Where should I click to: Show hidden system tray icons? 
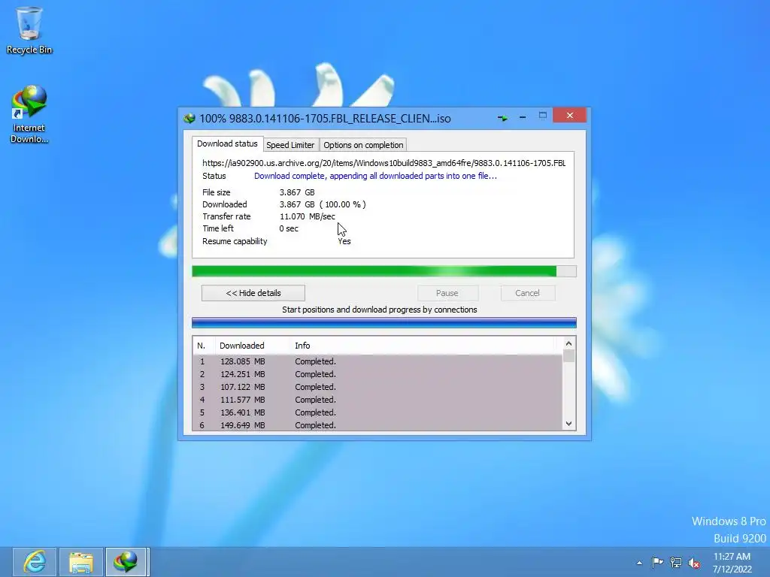(639, 563)
